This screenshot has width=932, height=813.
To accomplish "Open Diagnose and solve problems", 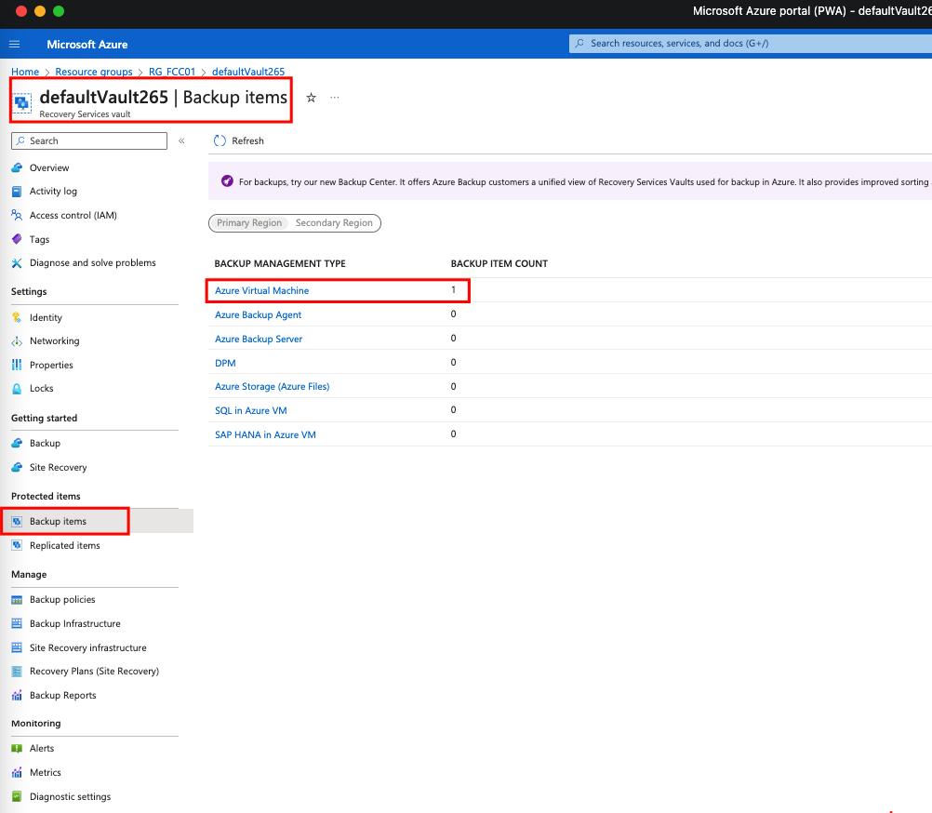I will pos(92,263).
